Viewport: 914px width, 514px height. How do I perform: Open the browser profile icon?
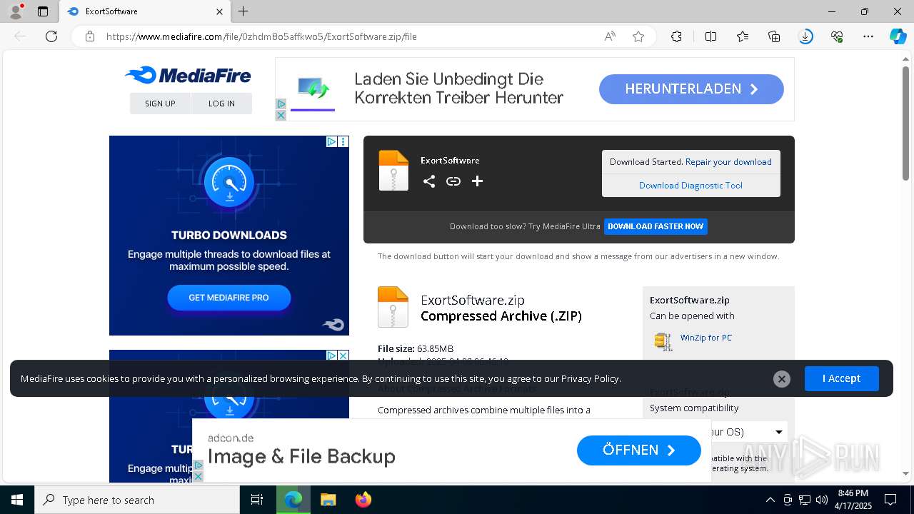point(16,11)
